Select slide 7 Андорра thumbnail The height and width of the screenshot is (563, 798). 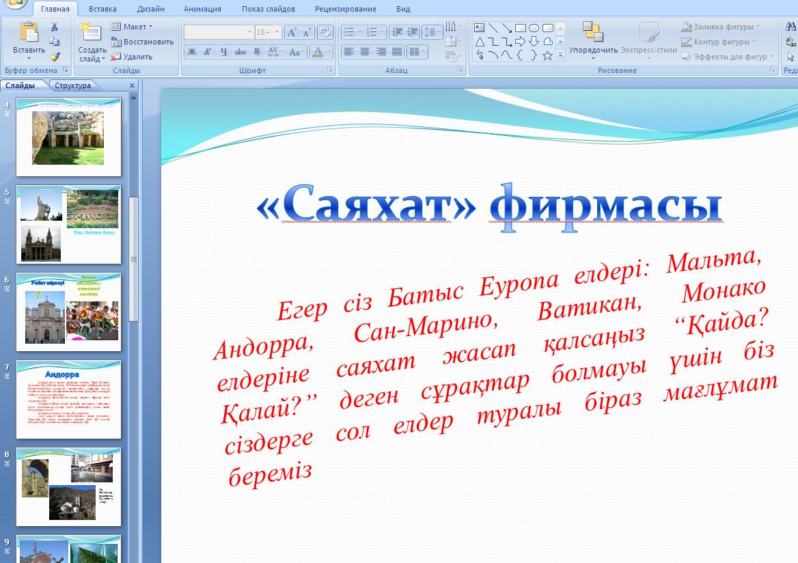pos(69,400)
